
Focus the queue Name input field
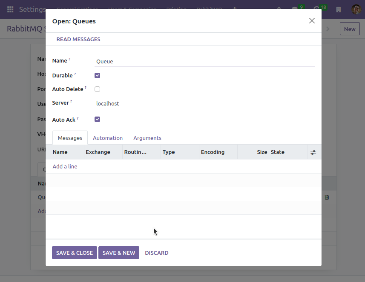click(204, 61)
